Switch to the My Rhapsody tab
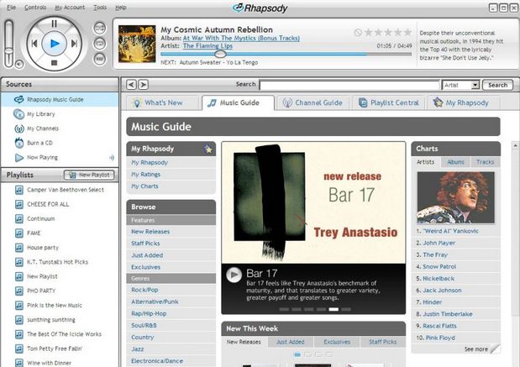This screenshot has width=520, height=367. 464,102
